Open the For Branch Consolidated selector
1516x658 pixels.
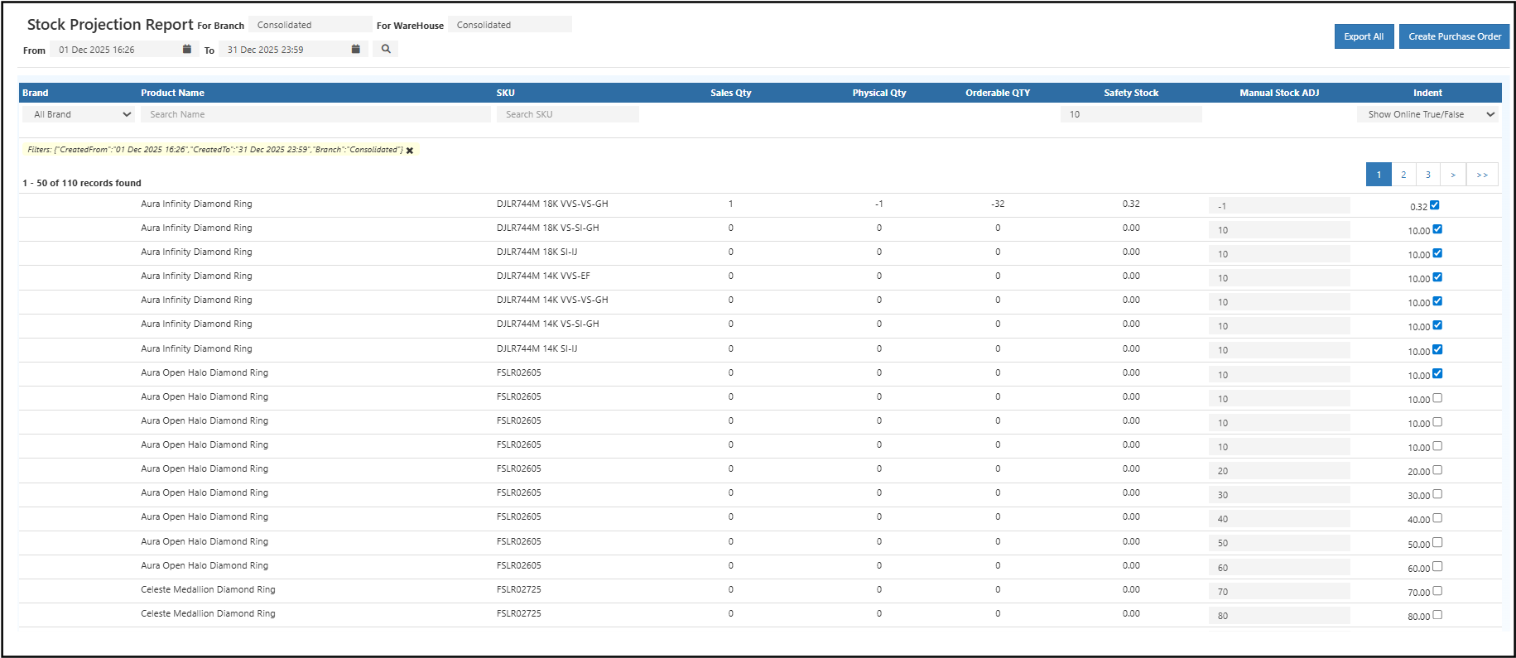point(310,25)
